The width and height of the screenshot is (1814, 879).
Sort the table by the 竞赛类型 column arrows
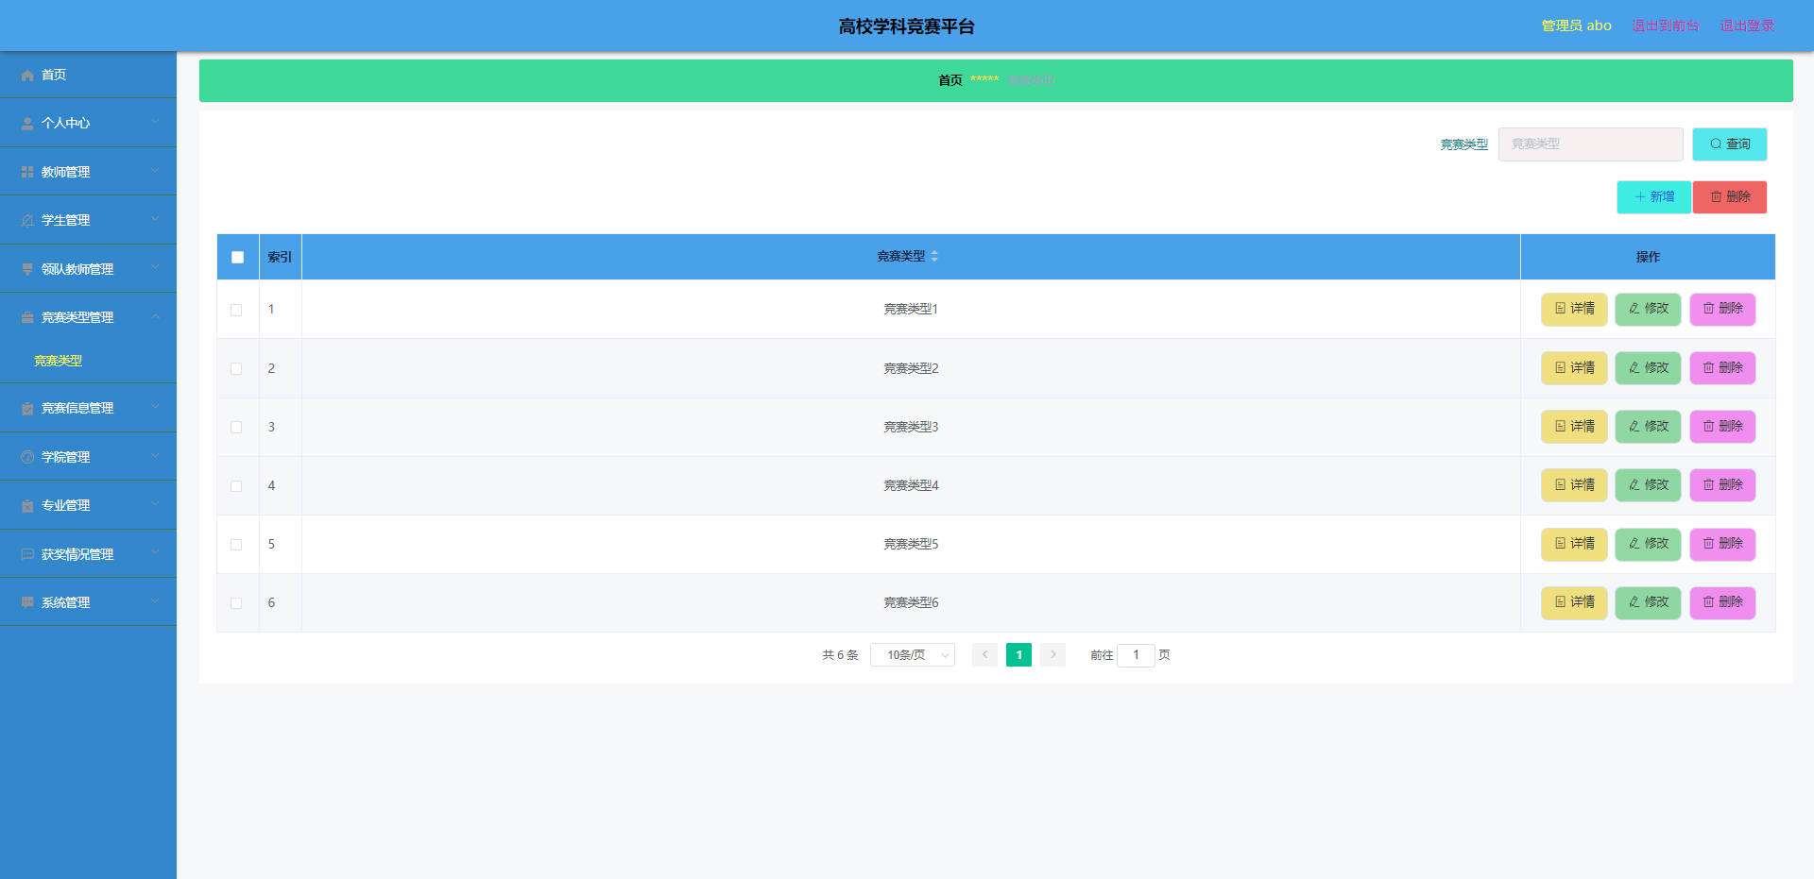click(x=934, y=257)
